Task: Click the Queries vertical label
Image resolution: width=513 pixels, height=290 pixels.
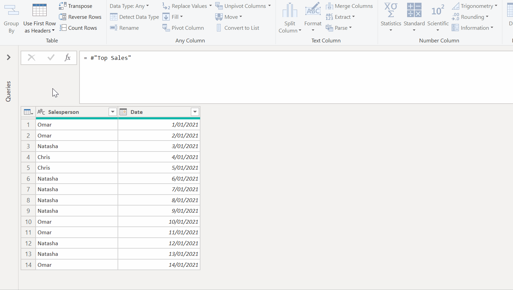Action: 8,91
